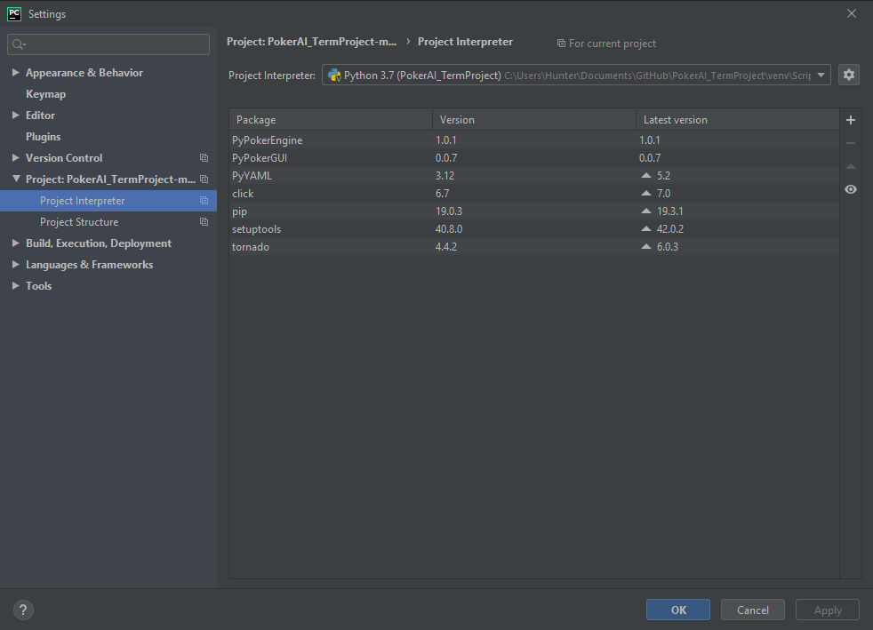The width and height of the screenshot is (873, 630).
Task: Select the pip package row
Action: (534, 211)
